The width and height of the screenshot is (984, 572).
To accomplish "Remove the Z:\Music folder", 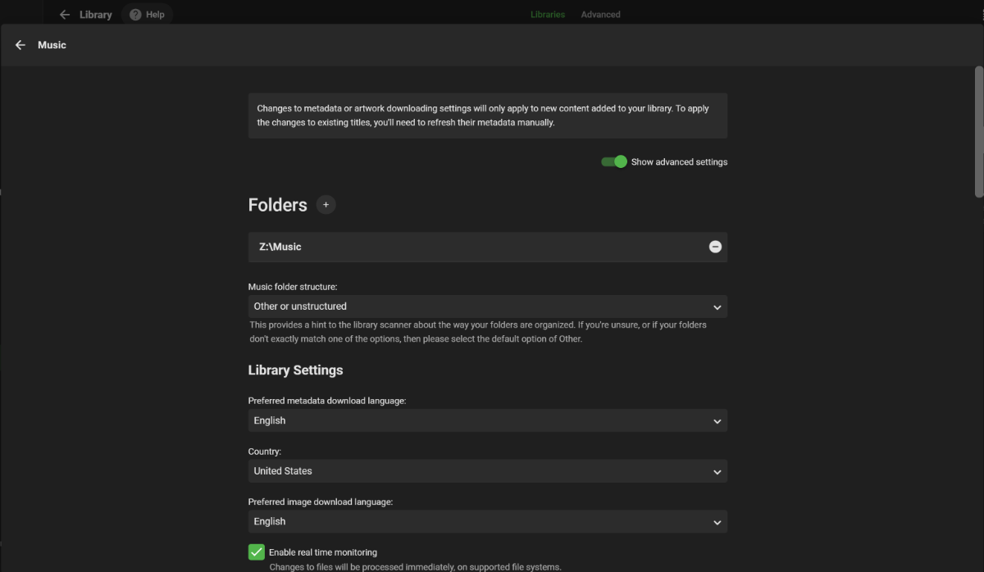I will [x=715, y=247].
